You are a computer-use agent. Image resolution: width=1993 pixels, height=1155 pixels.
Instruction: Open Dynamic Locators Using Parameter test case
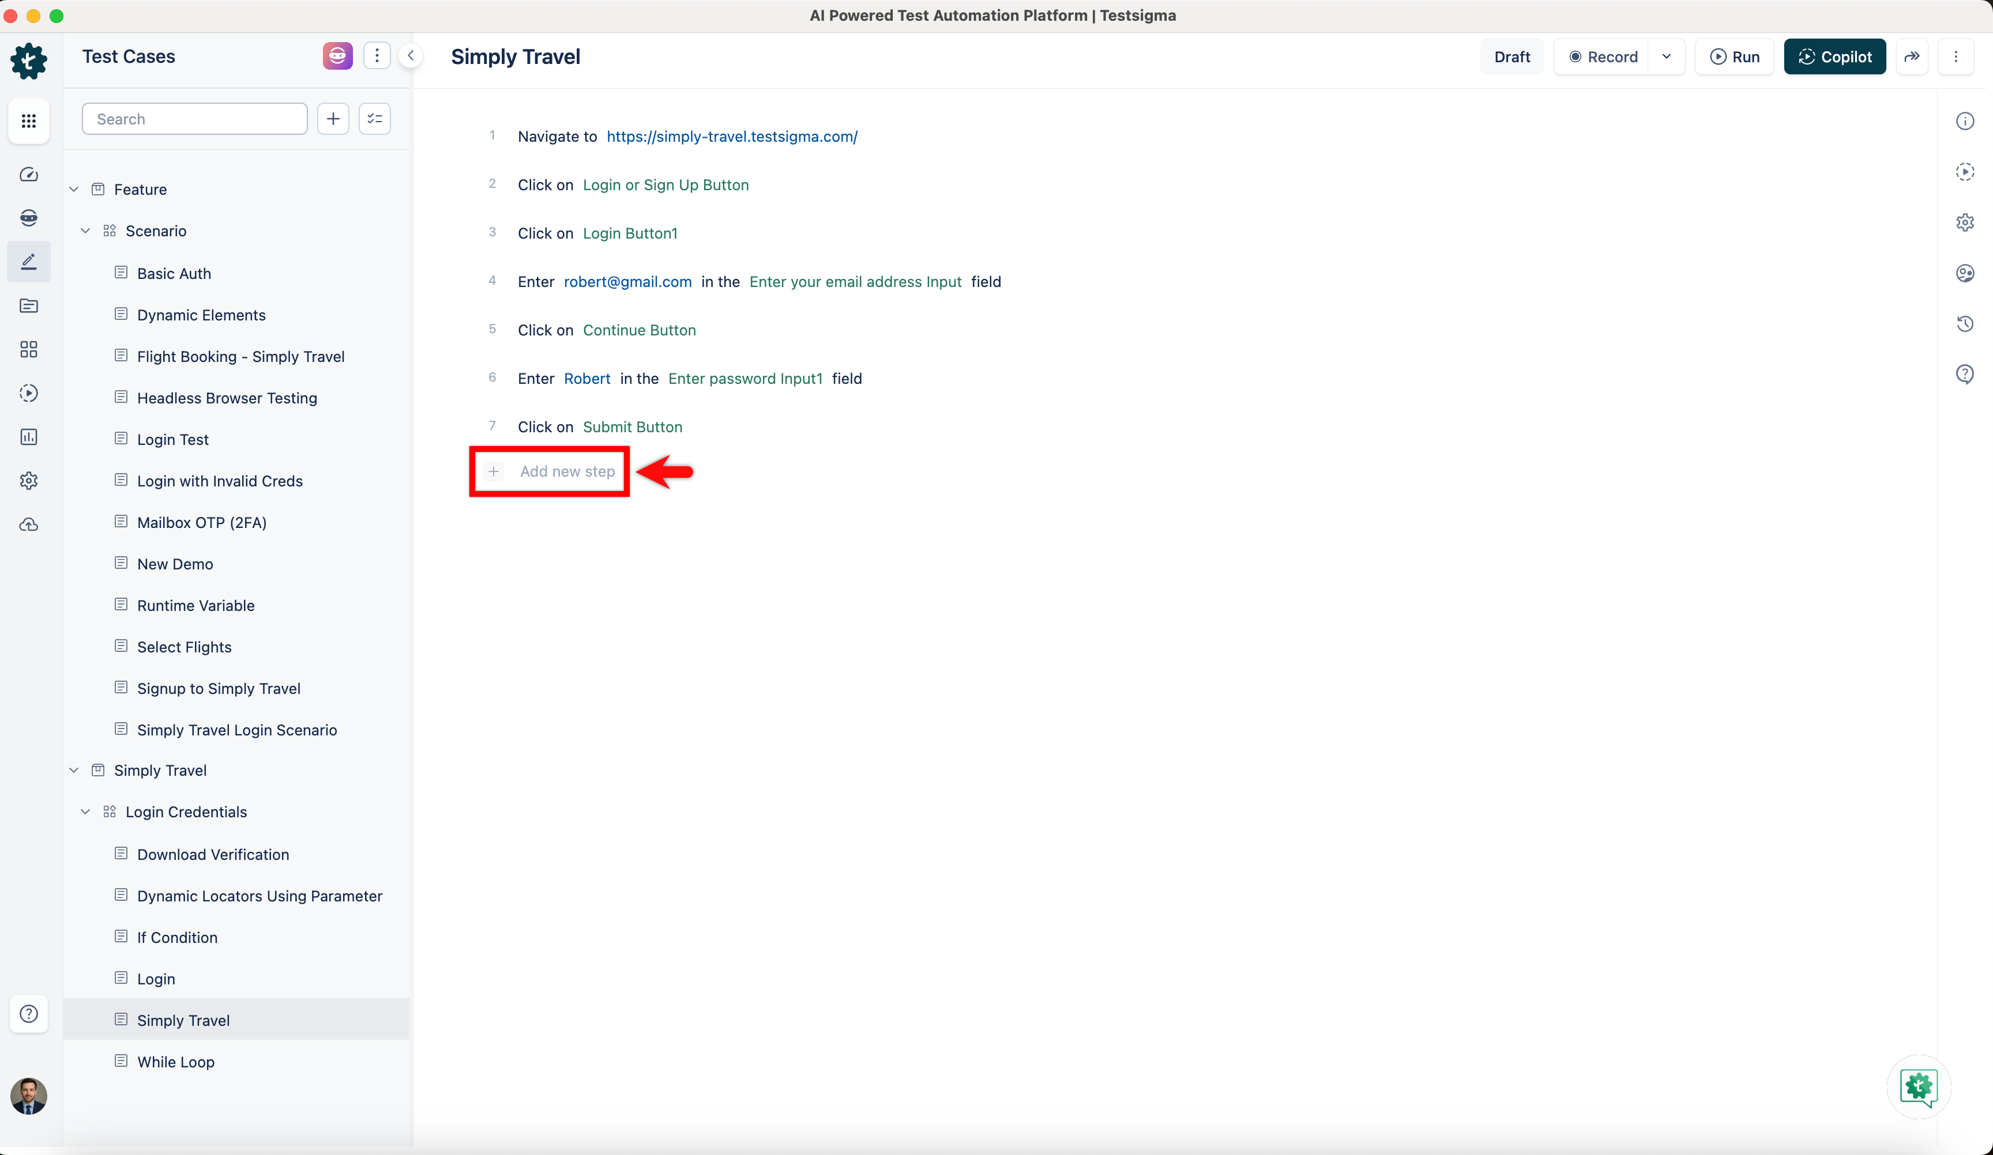[x=260, y=896]
